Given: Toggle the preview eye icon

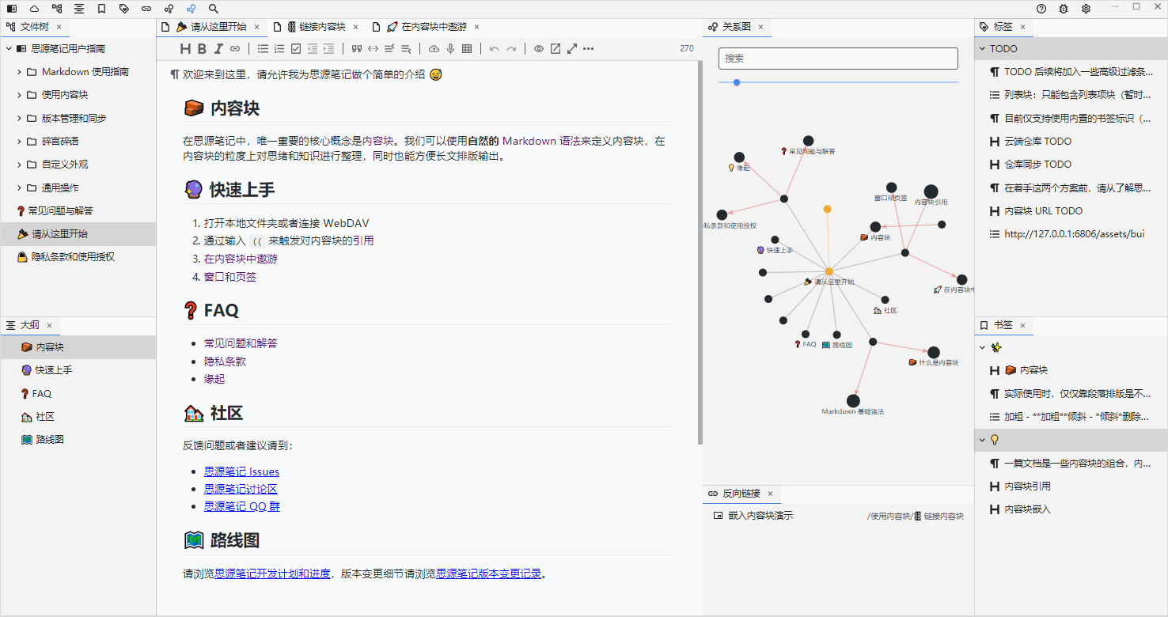Looking at the screenshot, I should (x=539, y=49).
